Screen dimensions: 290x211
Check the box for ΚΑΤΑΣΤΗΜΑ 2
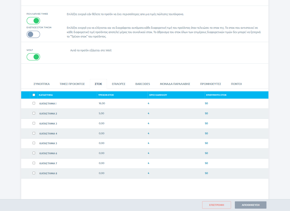pos(34,113)
